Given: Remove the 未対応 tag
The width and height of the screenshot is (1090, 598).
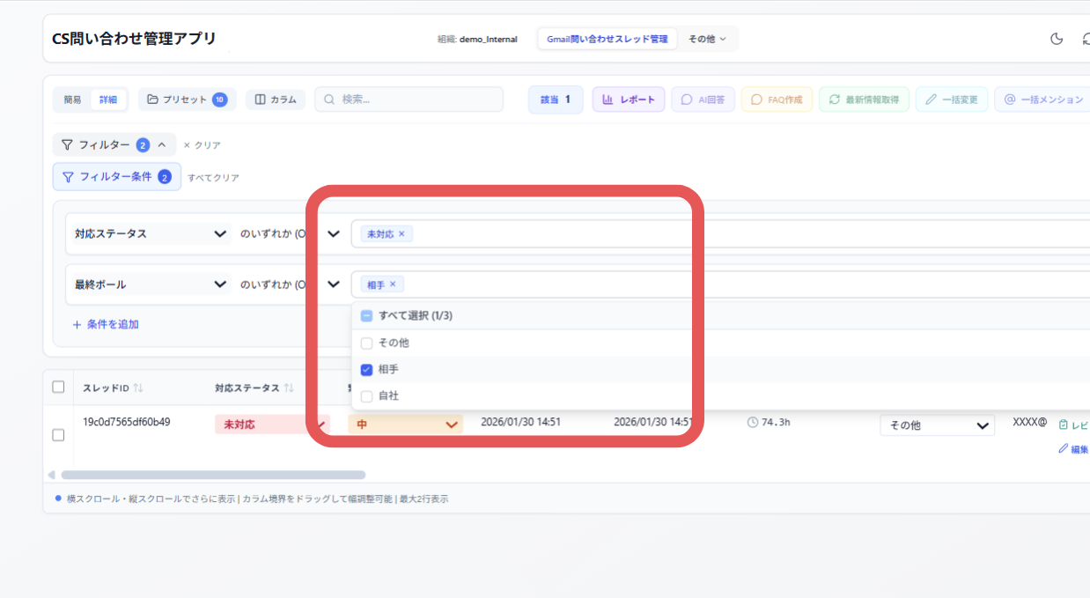Looking at the screenshot, I should point(401,234).
